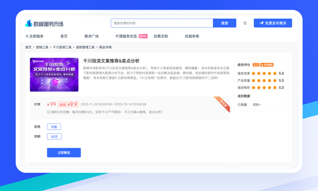Click the promotion date range text

(113, 104)
